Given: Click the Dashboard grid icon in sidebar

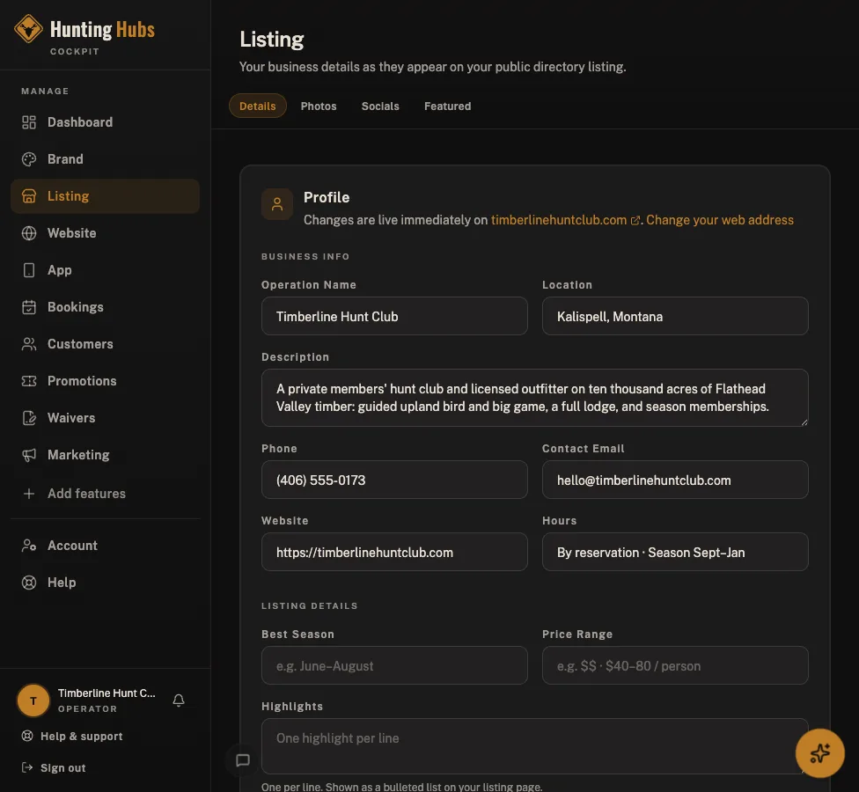Looking at the screenshot, I should (29, 122).
